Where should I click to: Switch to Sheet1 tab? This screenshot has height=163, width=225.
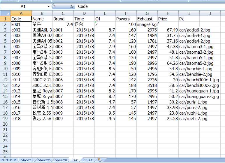(x=27, y=160)
